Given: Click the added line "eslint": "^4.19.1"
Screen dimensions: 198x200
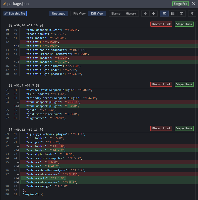Looking at the screenshot, I should (109, 46).
